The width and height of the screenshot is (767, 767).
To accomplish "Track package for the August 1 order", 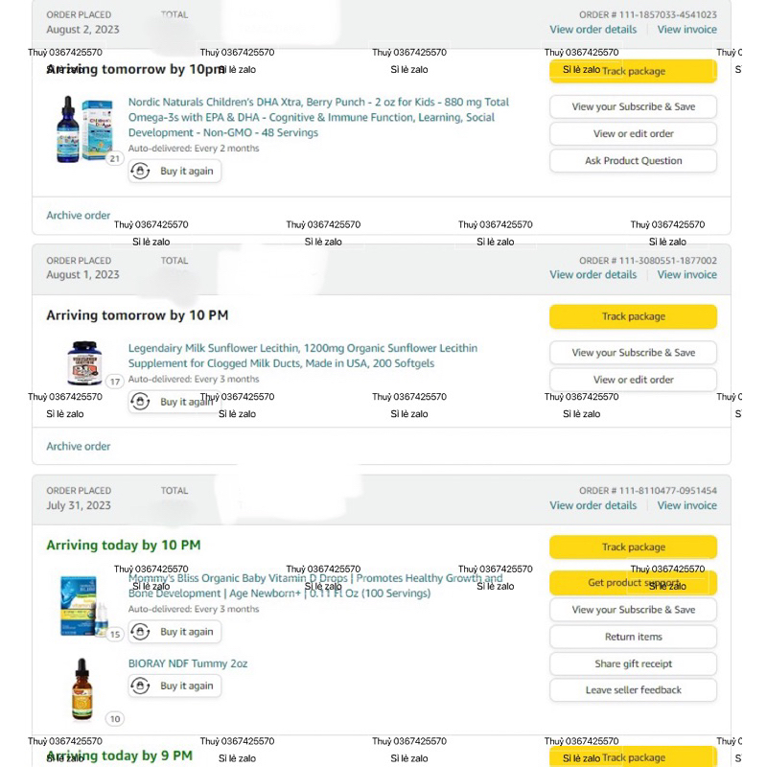I will (633, 316).
